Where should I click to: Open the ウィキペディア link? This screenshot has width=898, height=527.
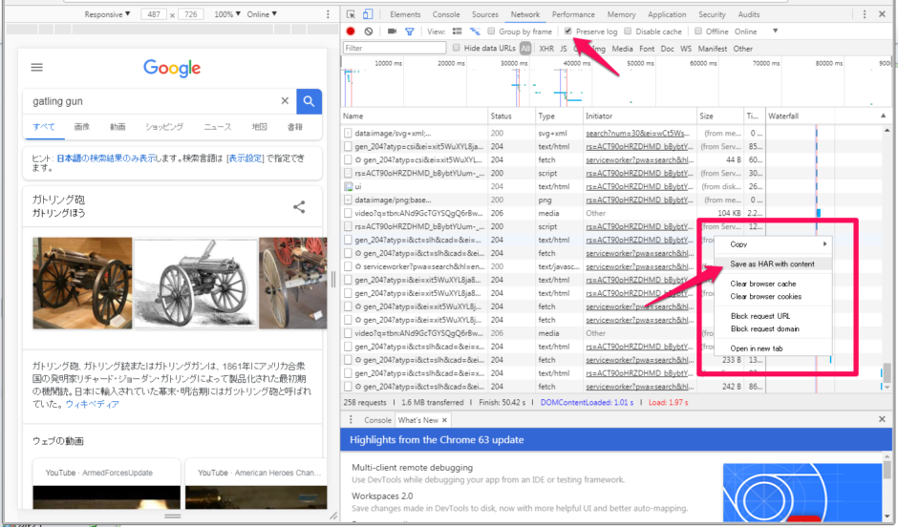[93, 404]
